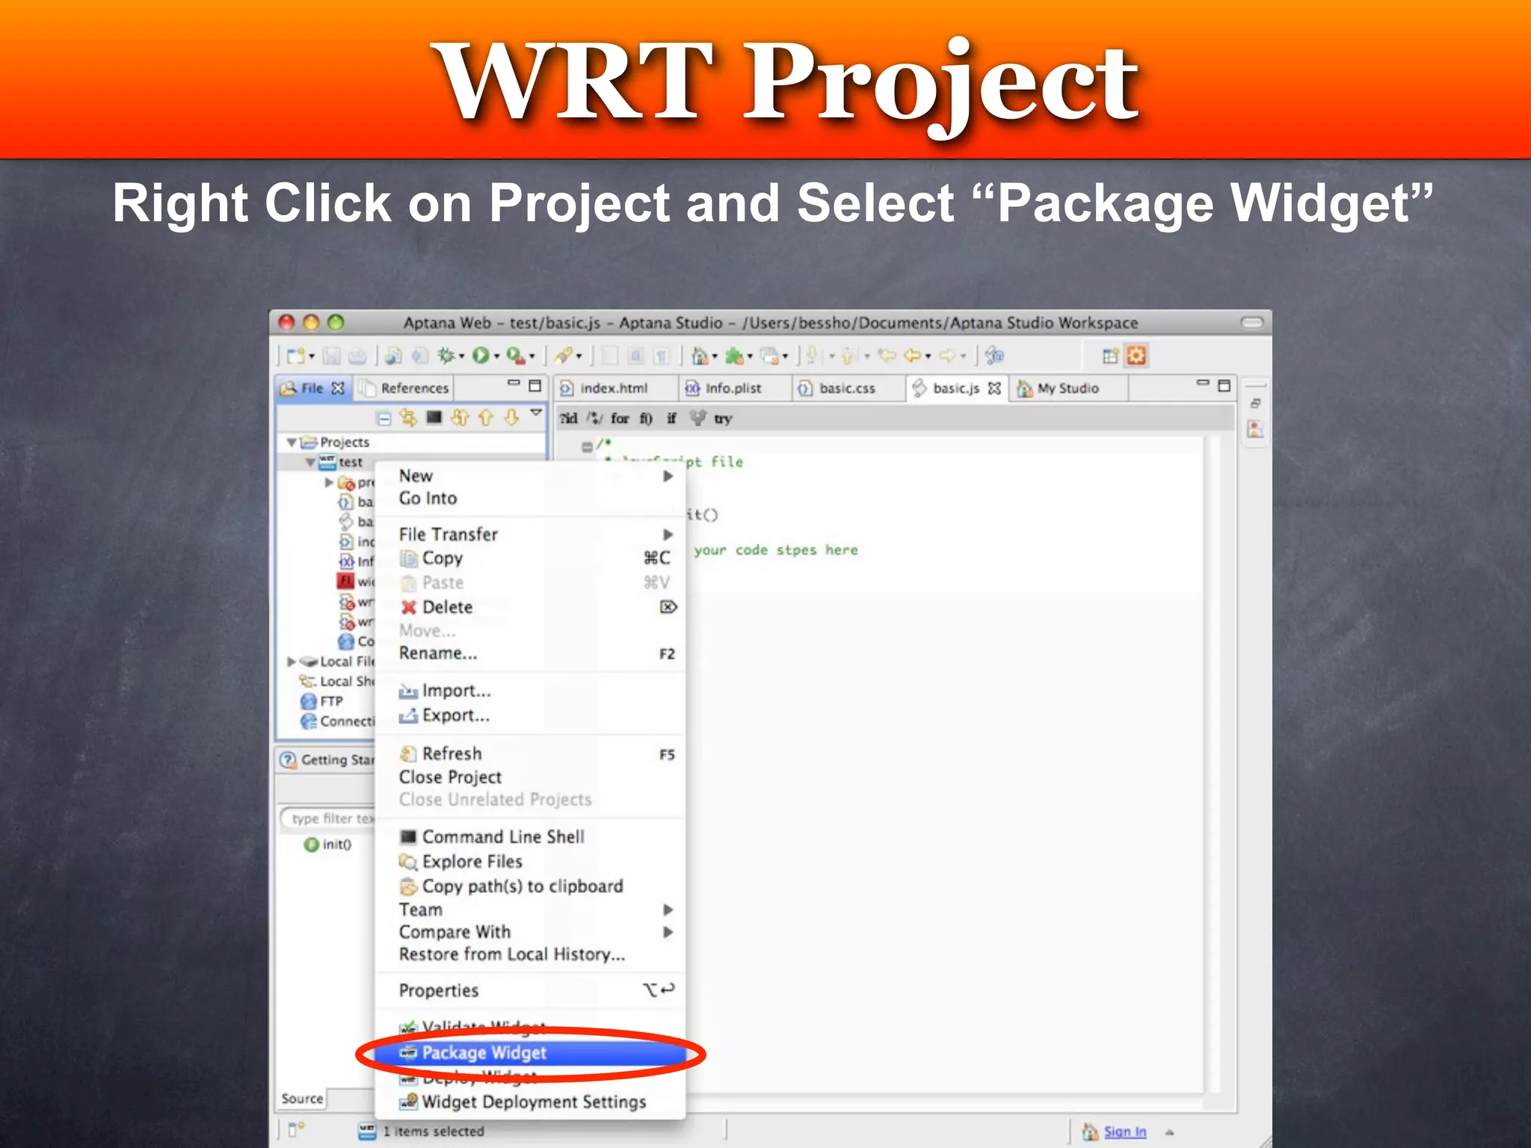
Task: Click the 'try' snippet button in editor toolbar
Action: pyautogui.click(x=723, y=419)
